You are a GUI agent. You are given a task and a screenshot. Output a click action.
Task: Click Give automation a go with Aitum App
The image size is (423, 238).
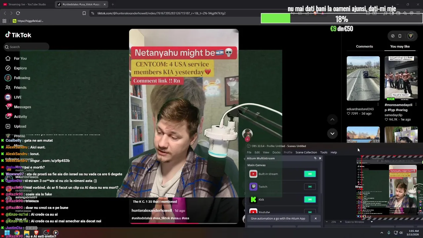278,218
